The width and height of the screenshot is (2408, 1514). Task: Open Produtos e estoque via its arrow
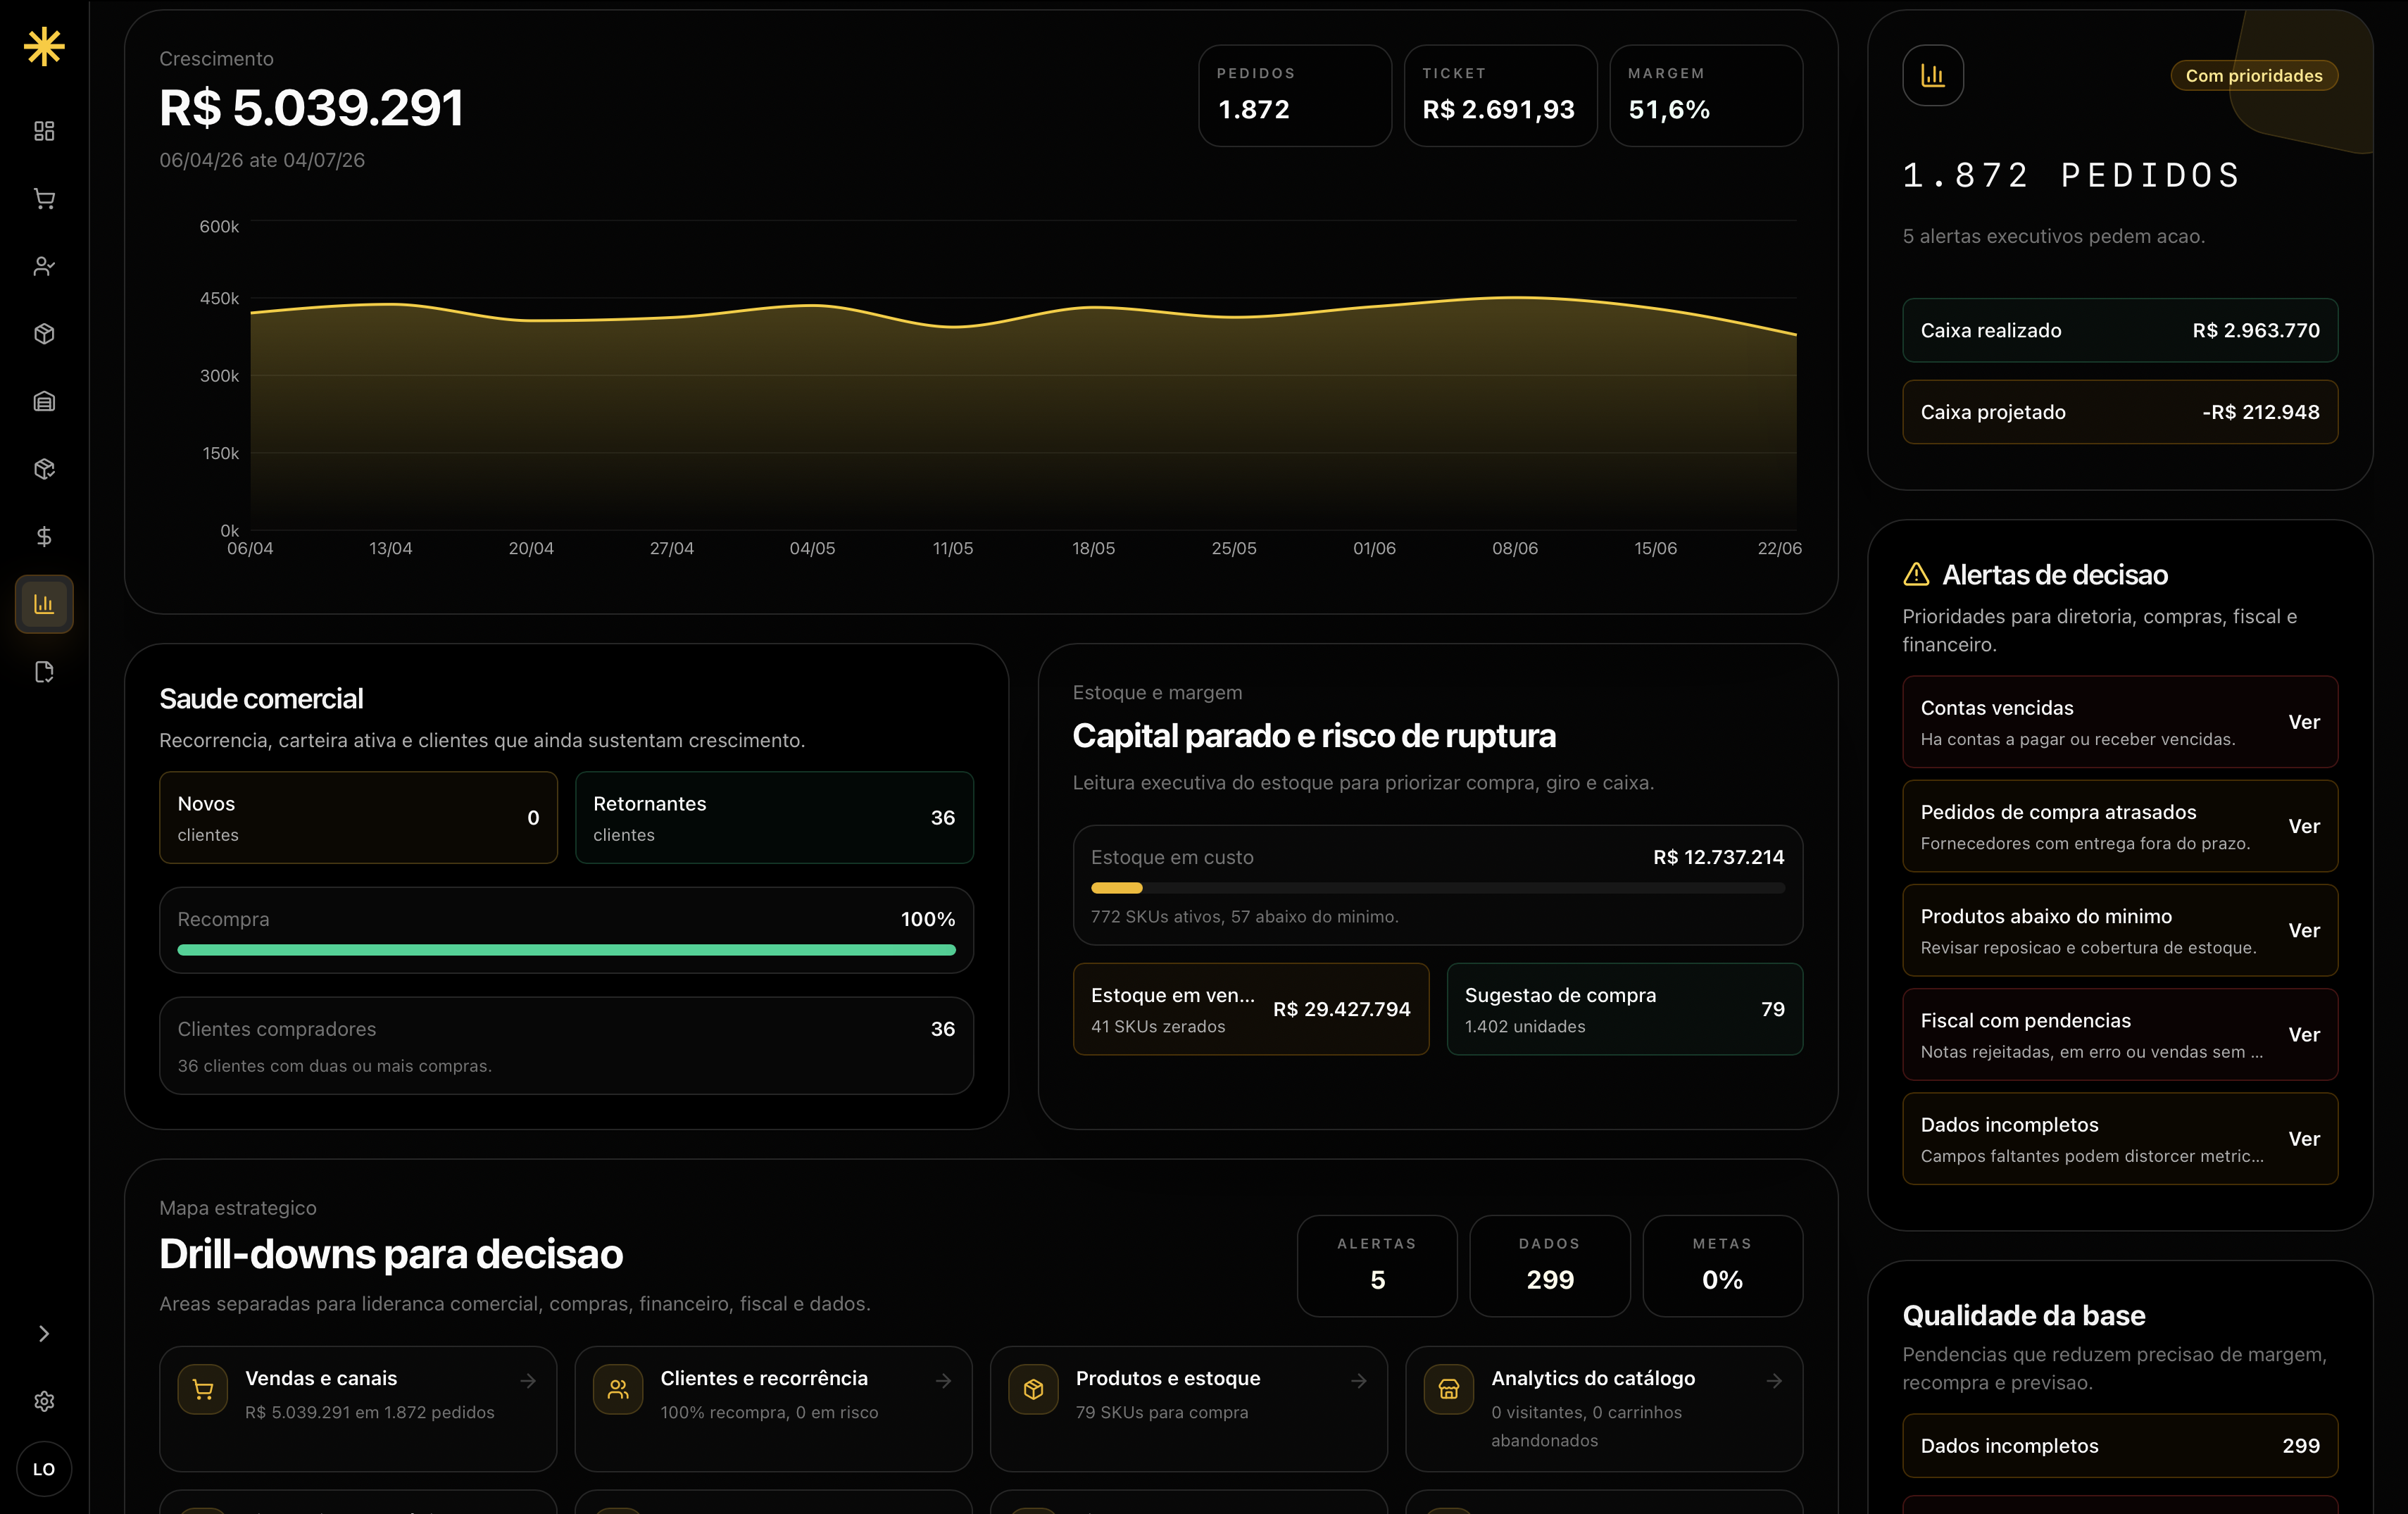click(1358, 1380)
